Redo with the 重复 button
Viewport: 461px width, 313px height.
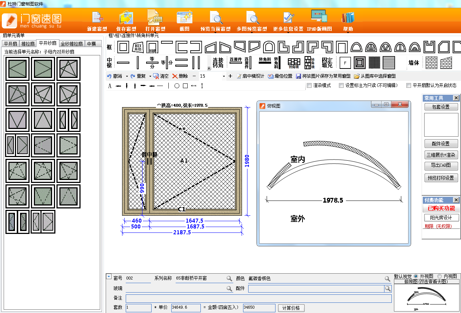(138, 76)
